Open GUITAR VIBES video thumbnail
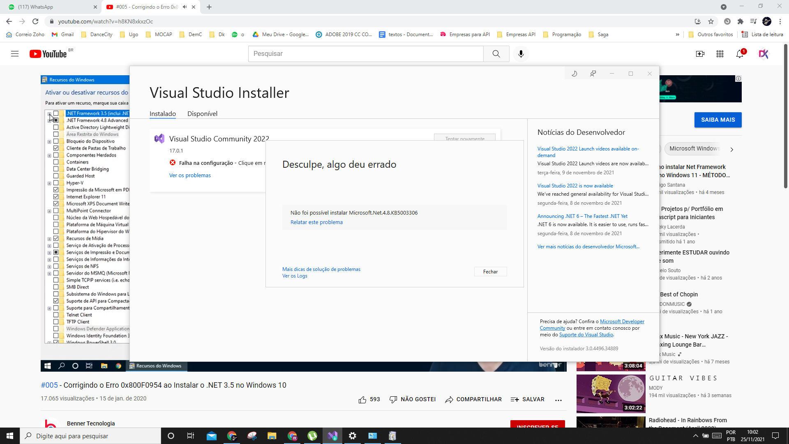This screenshot has width=789, height=444. (611, 393)
